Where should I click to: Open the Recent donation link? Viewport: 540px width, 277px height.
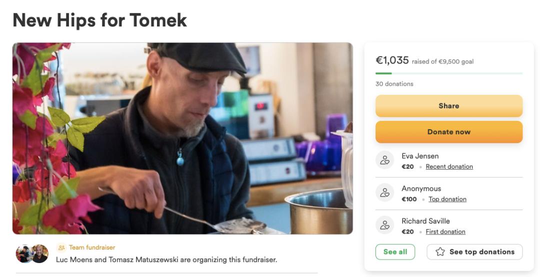pos(449,167)
